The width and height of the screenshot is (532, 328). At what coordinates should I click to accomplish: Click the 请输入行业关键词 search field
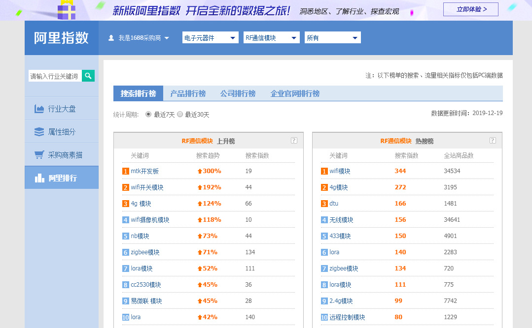(x=55, y=76)
